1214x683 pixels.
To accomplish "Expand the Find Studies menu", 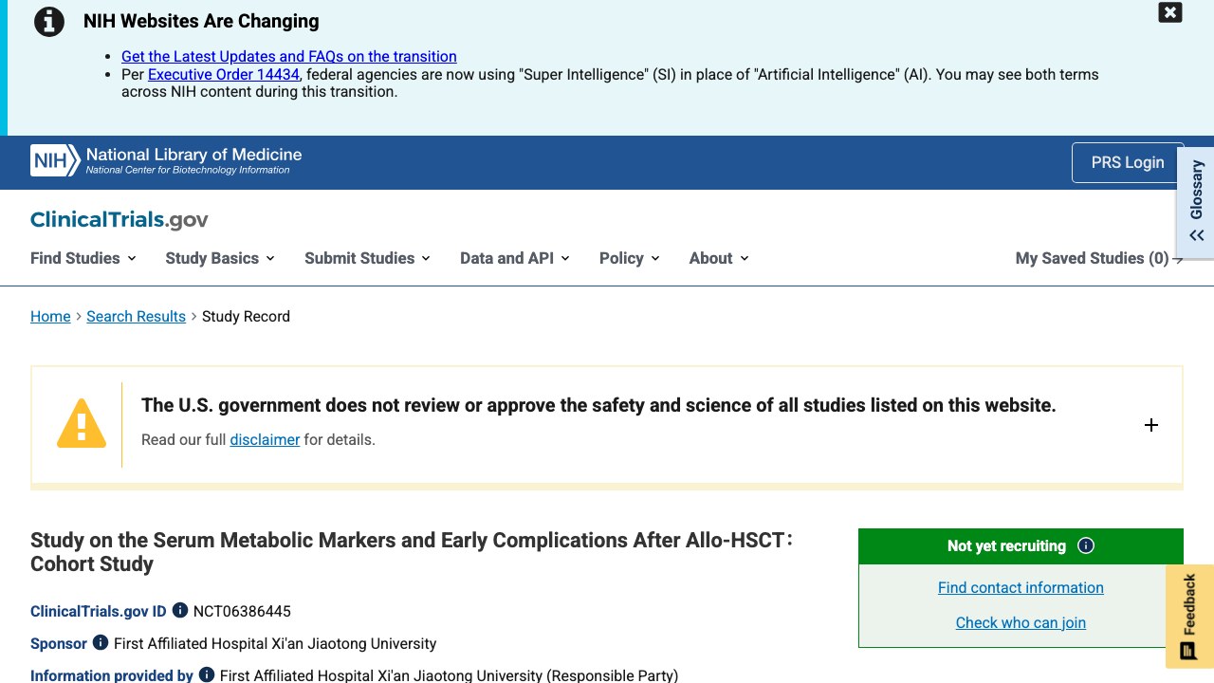I will point(83,258).
